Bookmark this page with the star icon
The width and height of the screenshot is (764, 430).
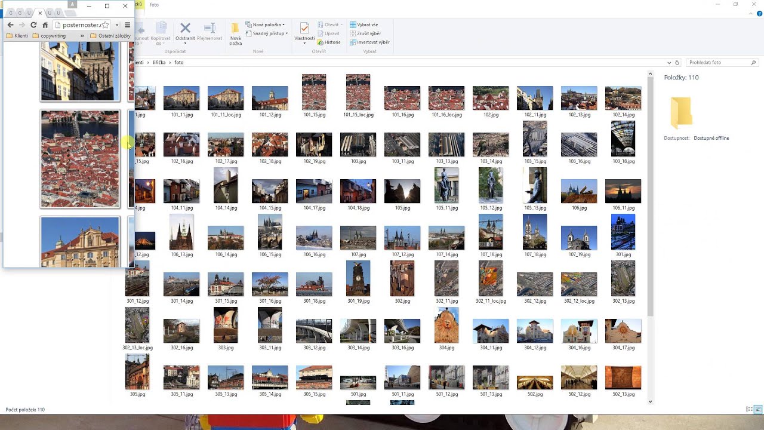(x=105, y=25)
